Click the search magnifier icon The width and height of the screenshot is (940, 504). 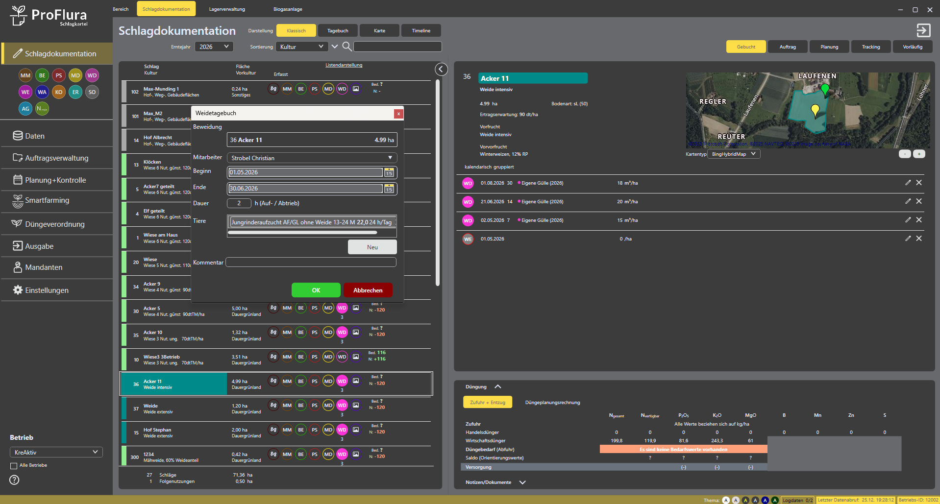click(x=346, y=47)
